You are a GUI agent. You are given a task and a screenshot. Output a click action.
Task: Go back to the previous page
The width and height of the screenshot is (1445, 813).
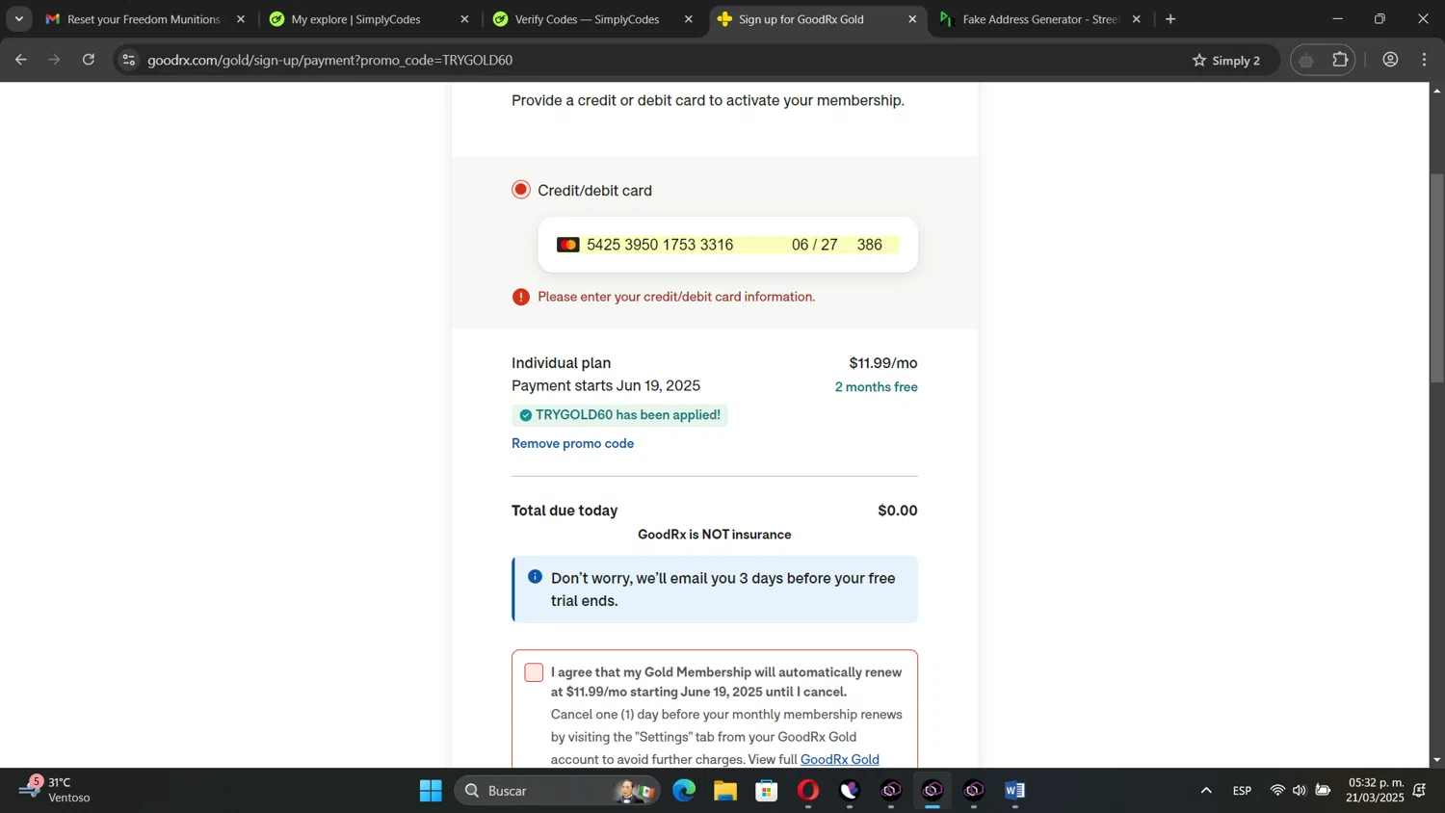click(x=21, y=60)
